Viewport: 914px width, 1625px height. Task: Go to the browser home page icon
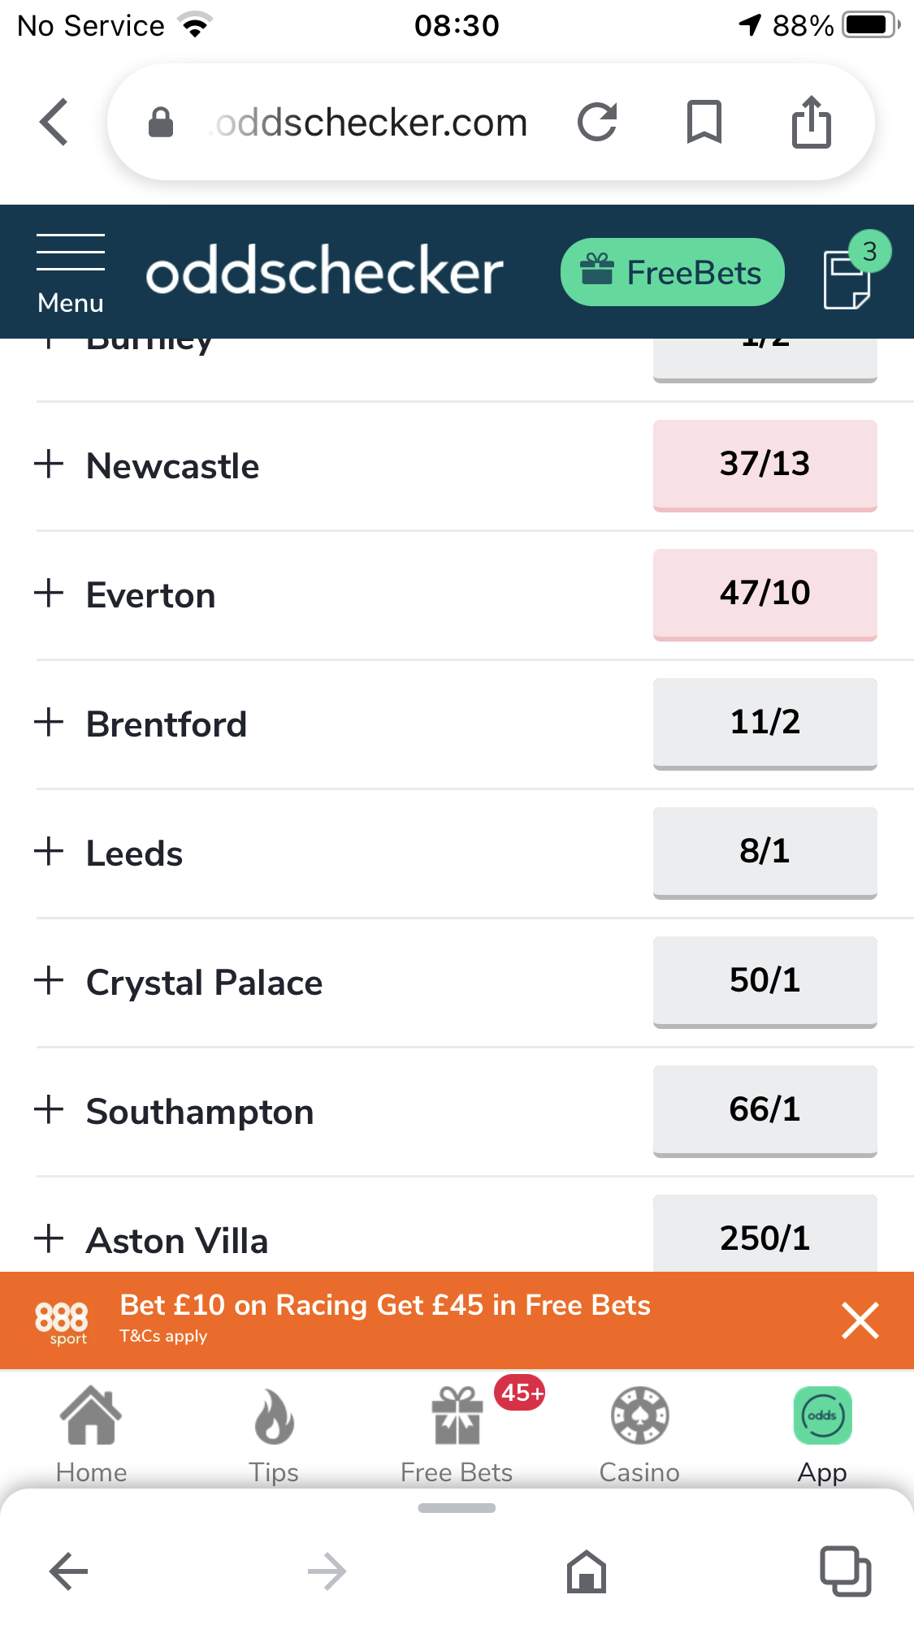(587, 1571)
